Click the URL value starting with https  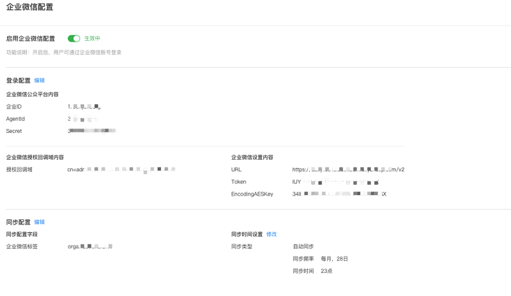point(348,170)
